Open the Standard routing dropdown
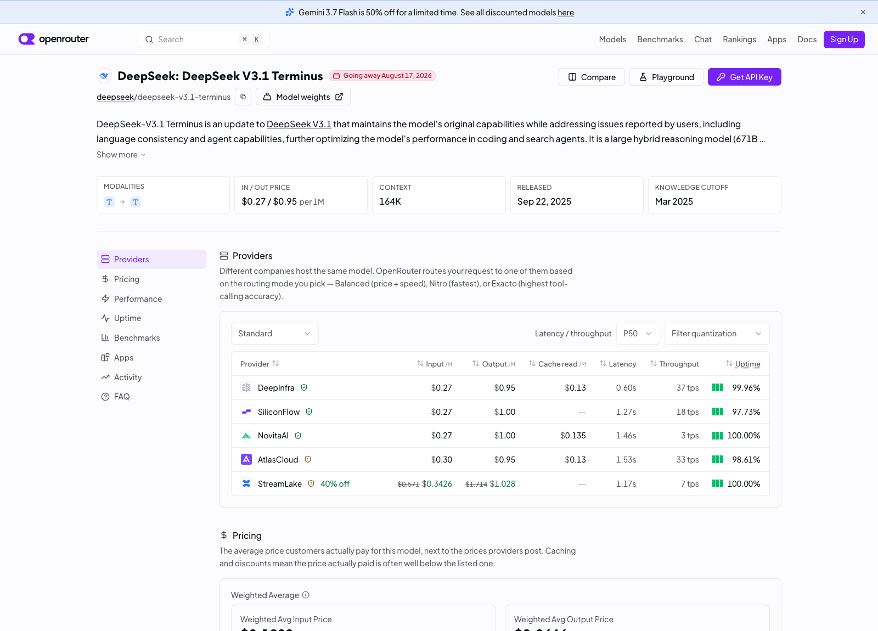 click(x=275, y=334)
